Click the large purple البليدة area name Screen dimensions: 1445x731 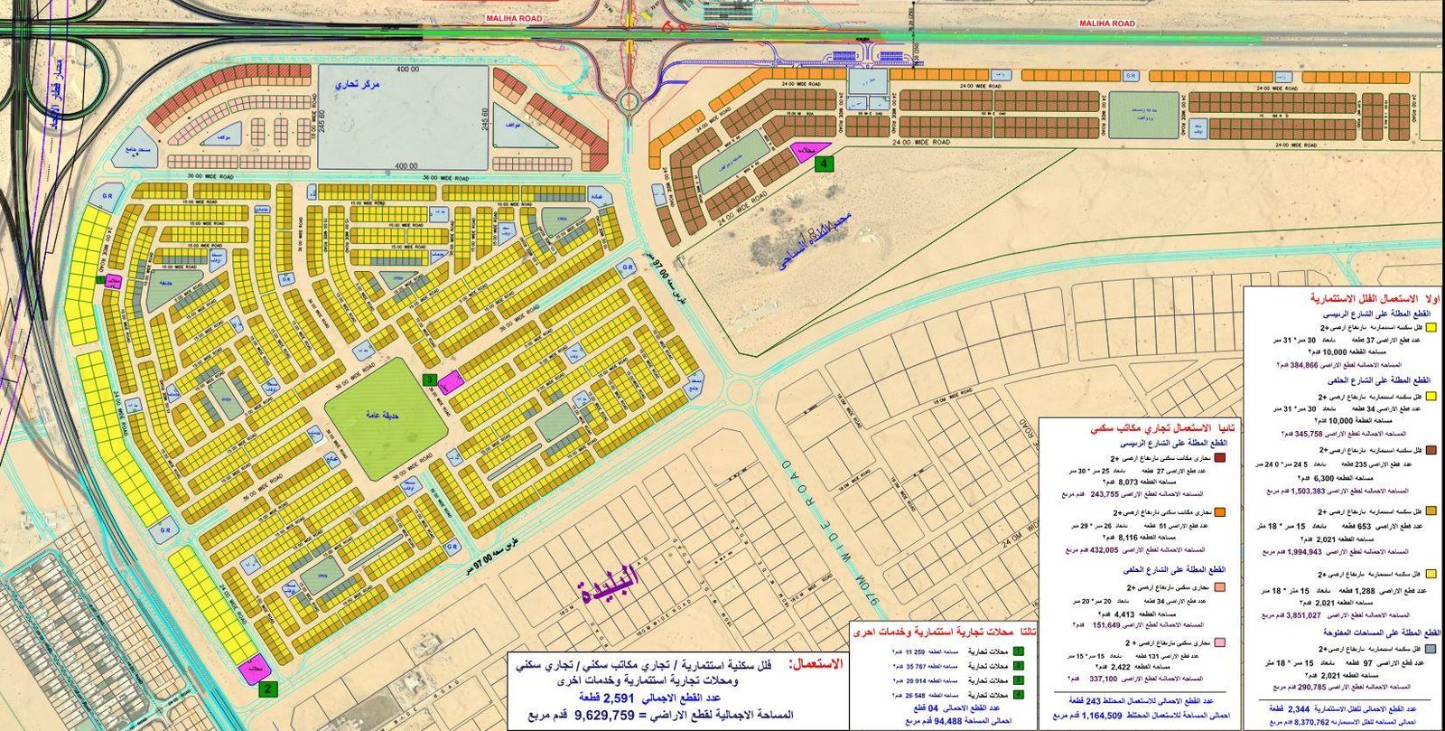coord(609,585)
